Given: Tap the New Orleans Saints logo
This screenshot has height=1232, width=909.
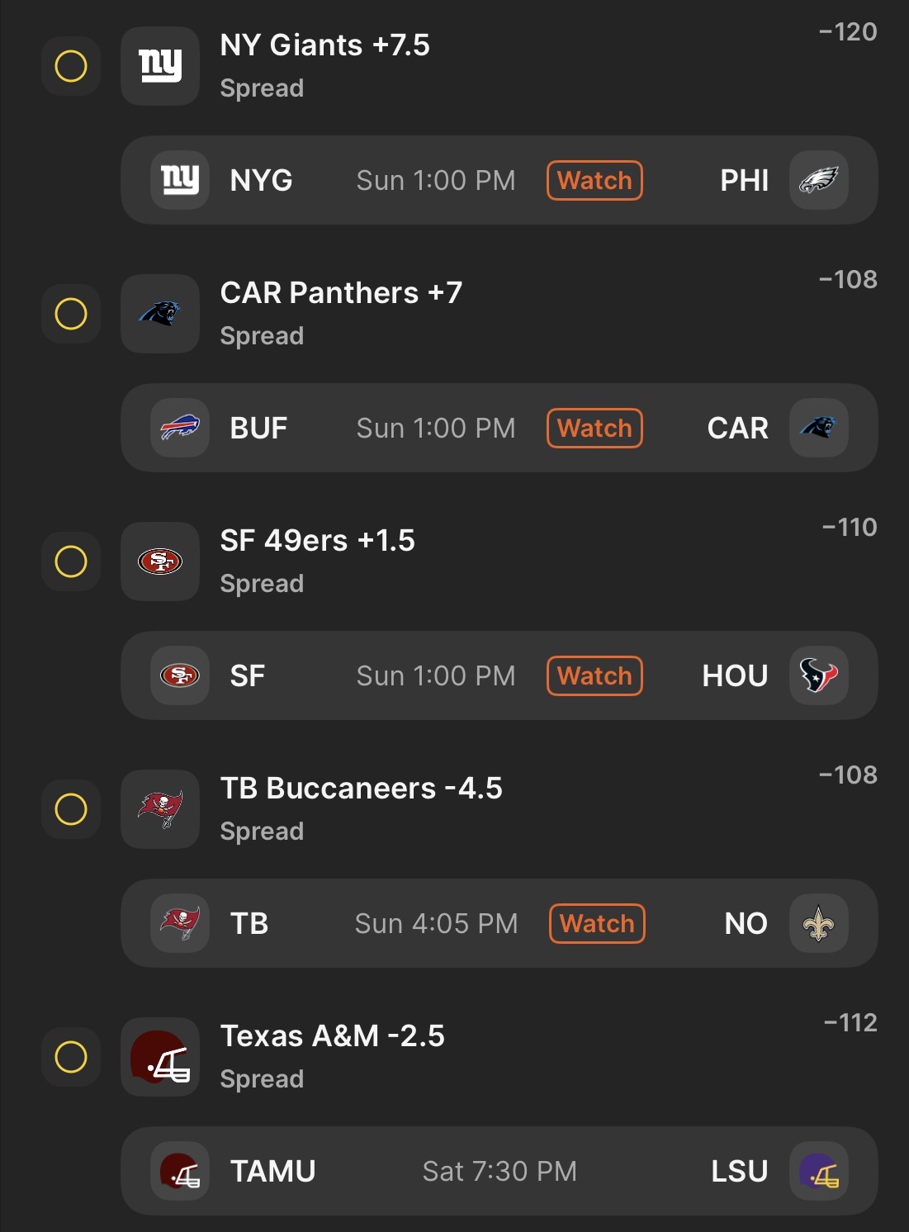Looking at the screenshot, I should (x=818, y=923).
